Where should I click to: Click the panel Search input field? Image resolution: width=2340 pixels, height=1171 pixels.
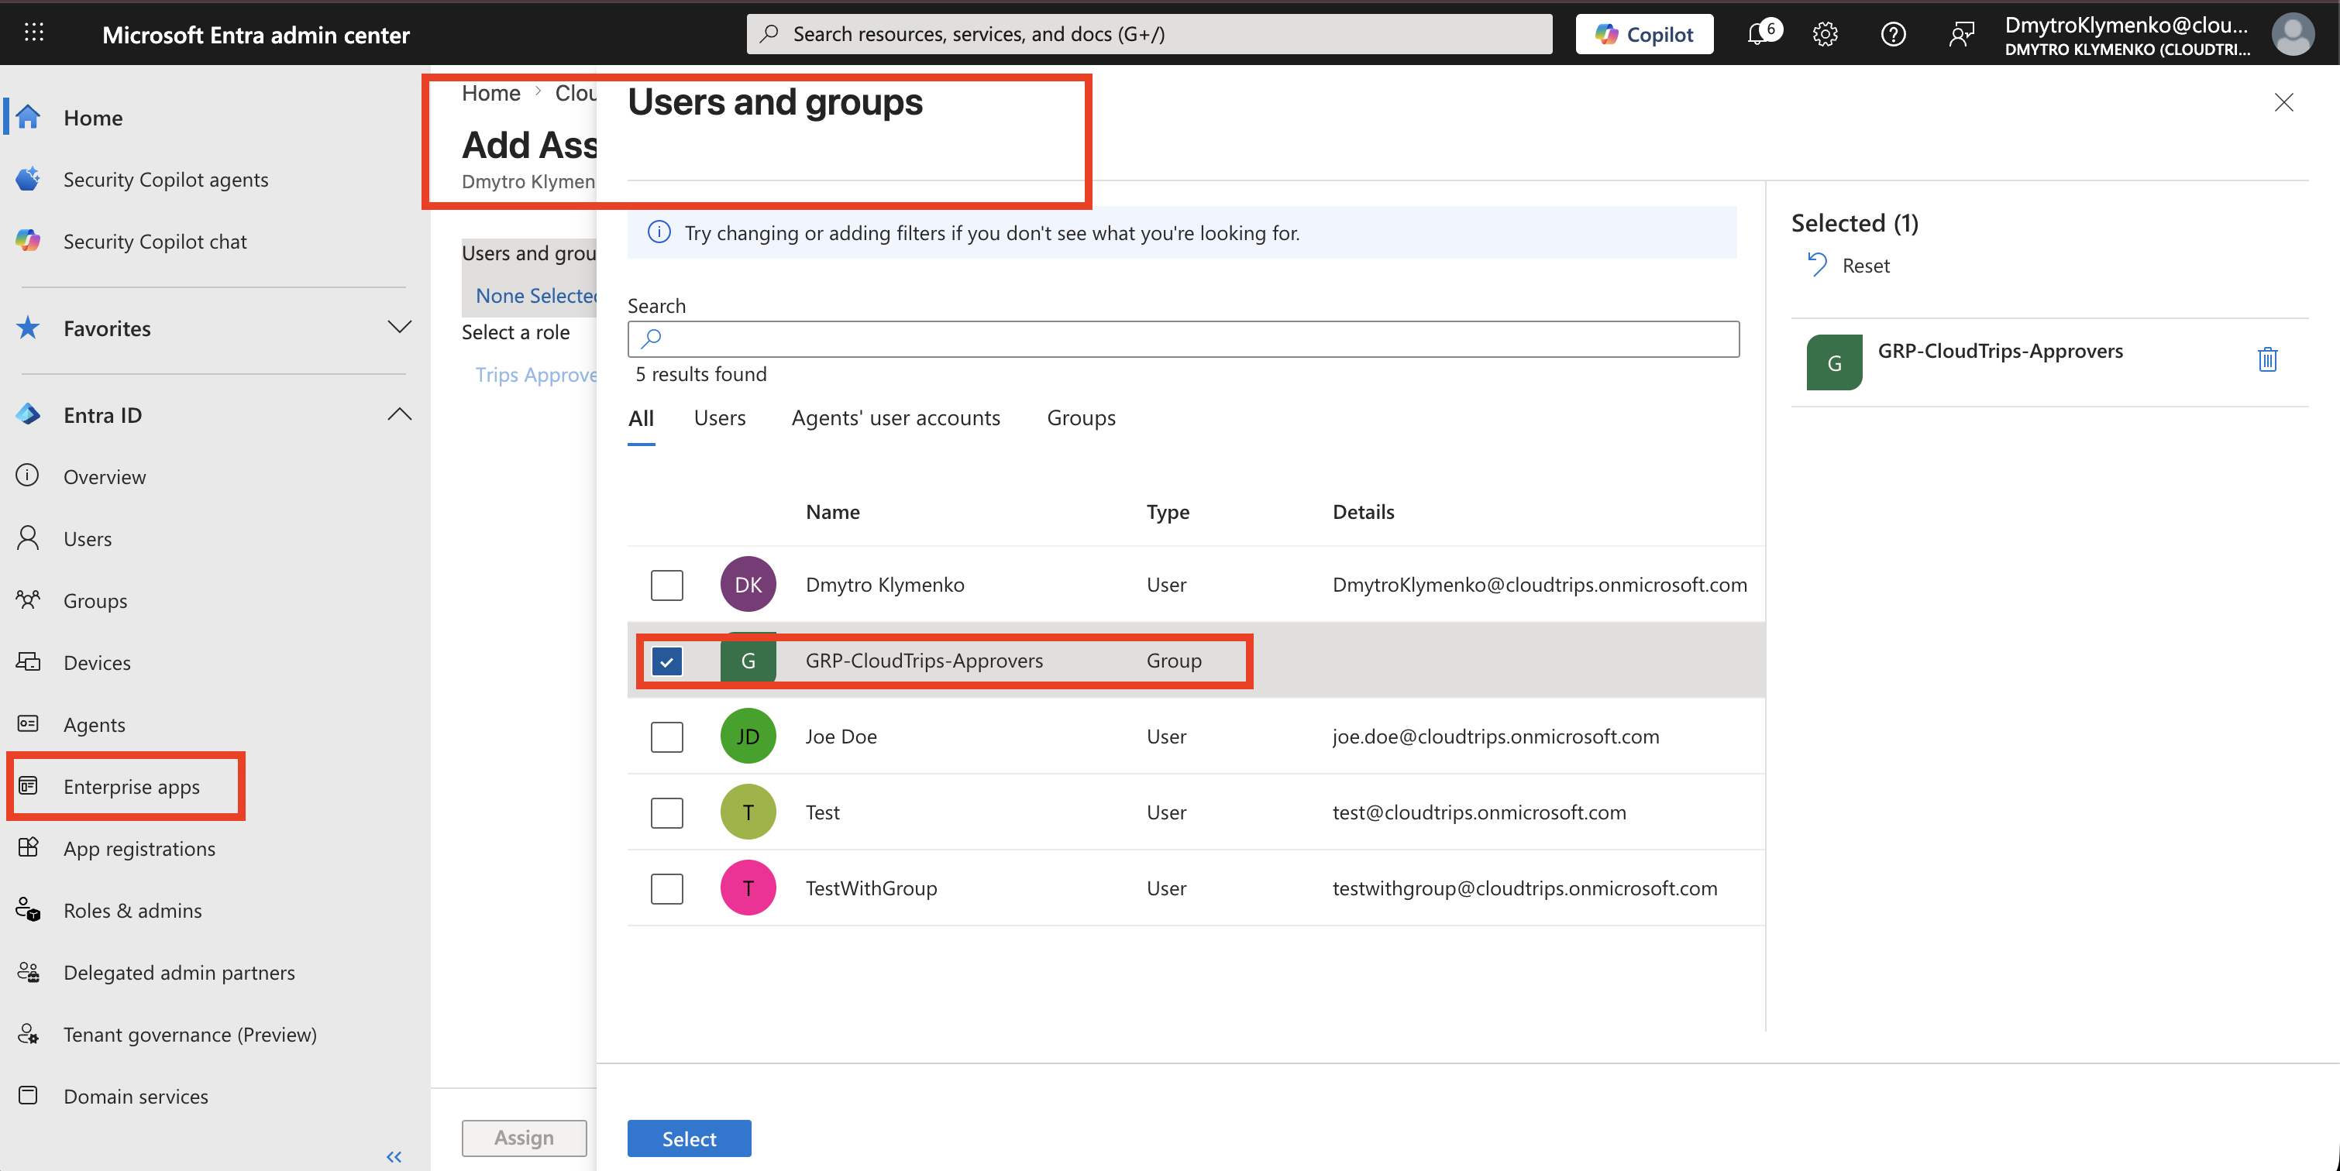point(1182,338)
